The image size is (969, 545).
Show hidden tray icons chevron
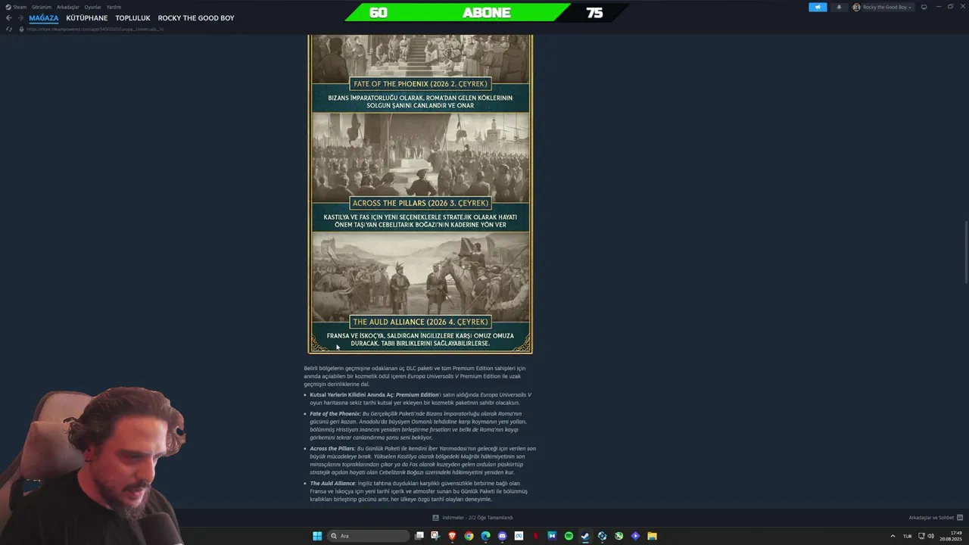click(893, 536)
